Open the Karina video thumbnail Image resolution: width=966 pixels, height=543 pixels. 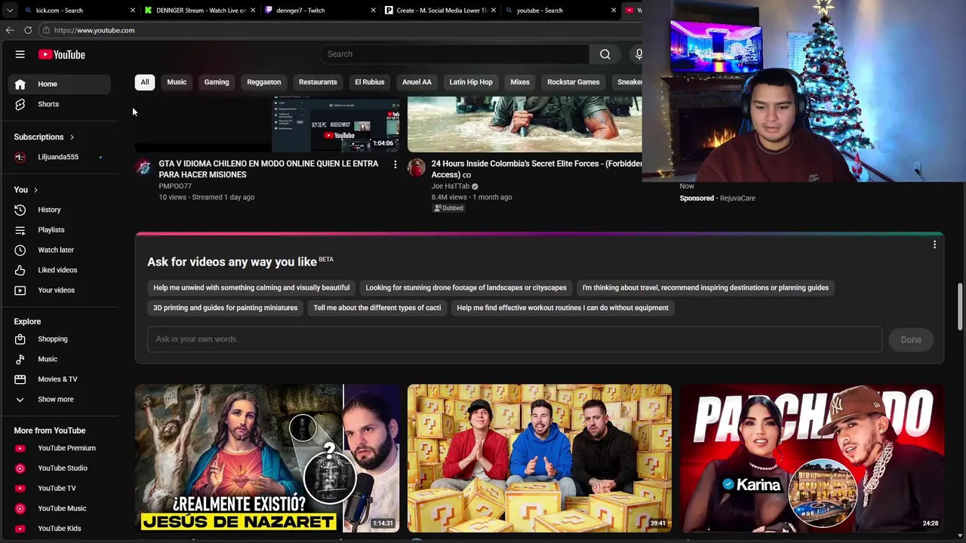812,459
